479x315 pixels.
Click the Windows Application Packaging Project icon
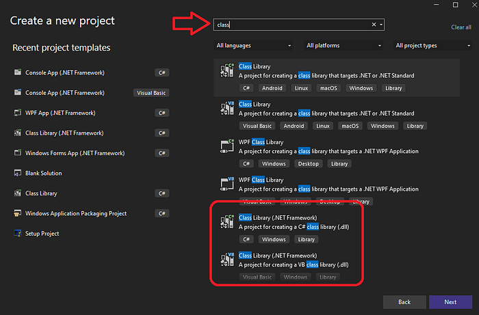click(18, 213)
